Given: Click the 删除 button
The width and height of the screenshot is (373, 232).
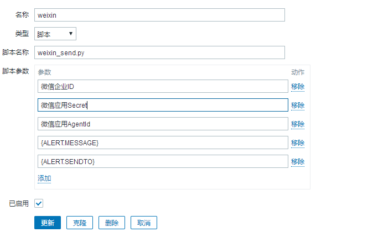Looking at the screenshot, I should (x=112, y=223).
